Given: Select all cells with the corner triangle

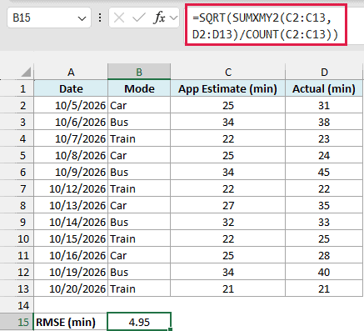Looking at the screenshot, I should [x=26, y=72].
